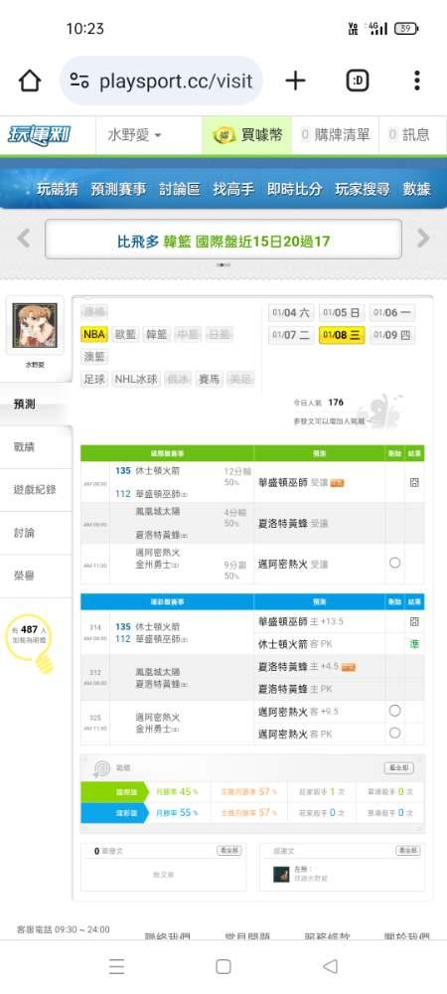
Task: Expand the 水野愛 account dropdown
Action: coord(134,135)
